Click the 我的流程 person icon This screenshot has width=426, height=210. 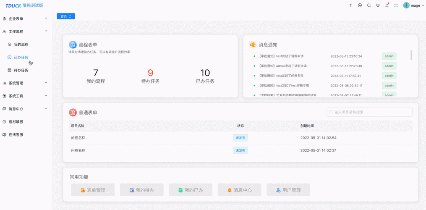(x=10, y=45)
